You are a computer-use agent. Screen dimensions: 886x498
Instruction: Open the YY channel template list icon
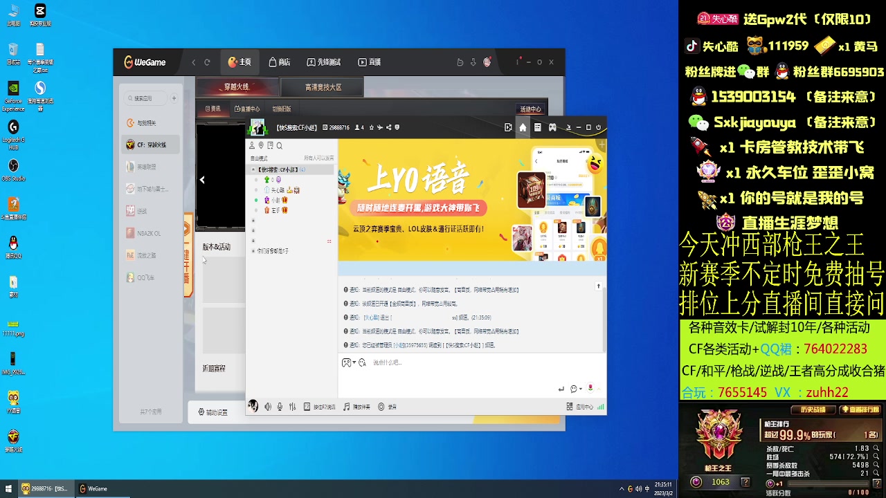point(537,127)
